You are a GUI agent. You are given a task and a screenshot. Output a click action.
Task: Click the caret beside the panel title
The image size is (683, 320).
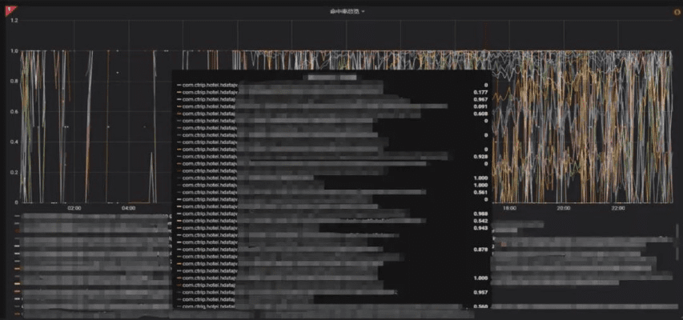[364, 12]
